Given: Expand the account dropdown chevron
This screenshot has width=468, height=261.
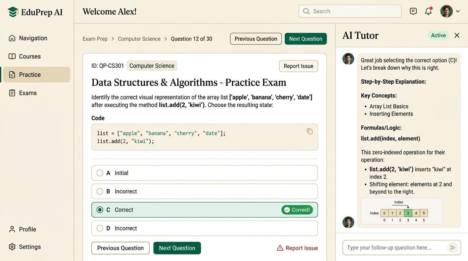Looking at the screenshot, I should click(x=458, y=11).
